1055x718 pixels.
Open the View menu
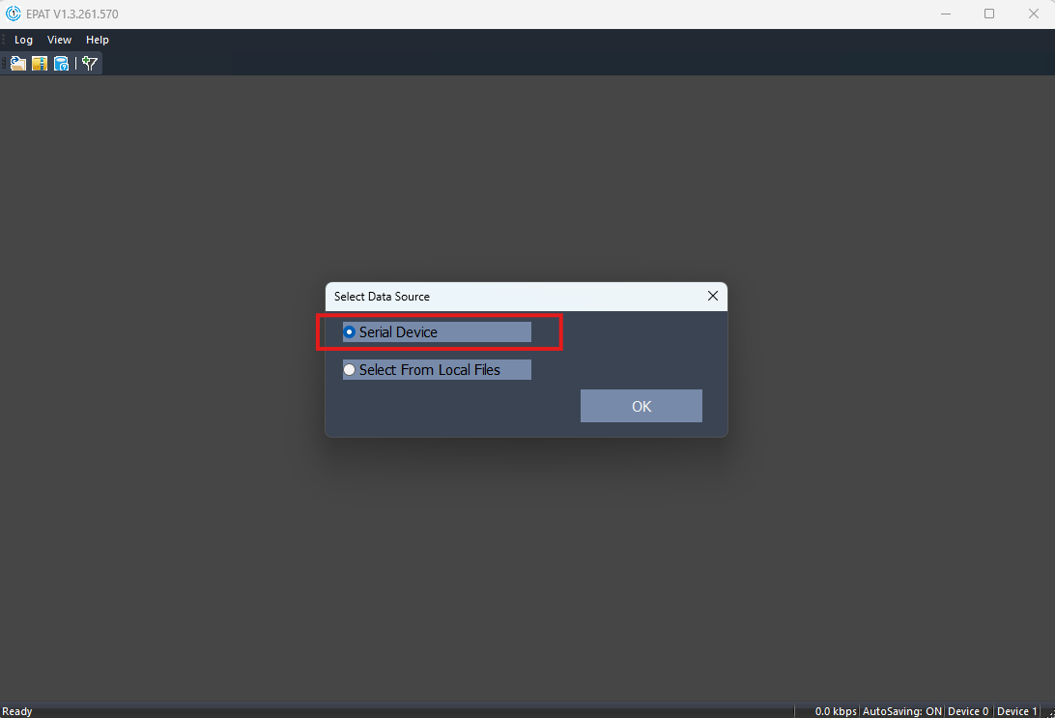pos(60,40)
